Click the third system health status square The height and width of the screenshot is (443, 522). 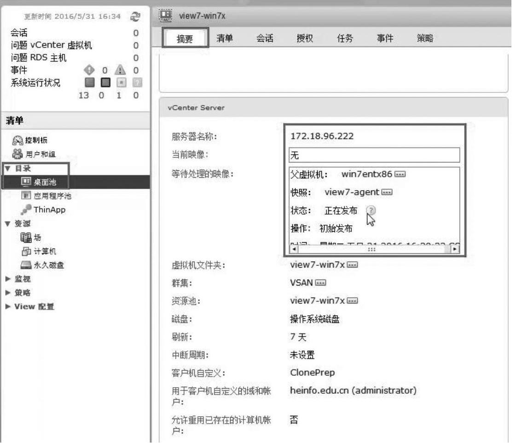click(121, 82)
